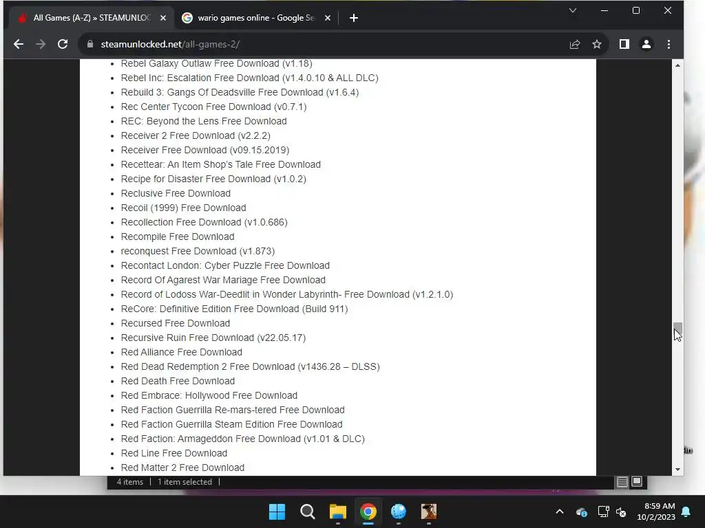Open Receiver Free Download (v09.15.2019) link
705x528 pixels.
tap(205, 150)
